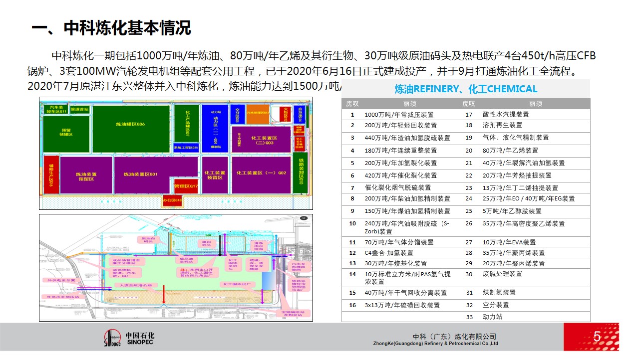Click row 3x13万吨/年硫磺回收装置
The image size is (639, 359).
click(x=403, y=305)
